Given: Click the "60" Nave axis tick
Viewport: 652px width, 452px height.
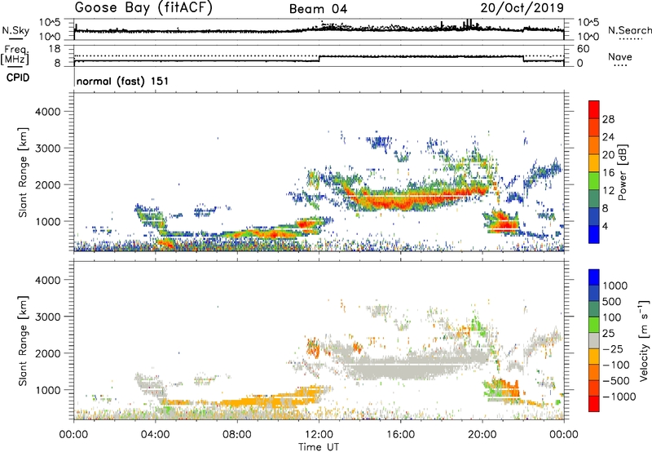Looking at the screenshot, I should pos(584,49).
